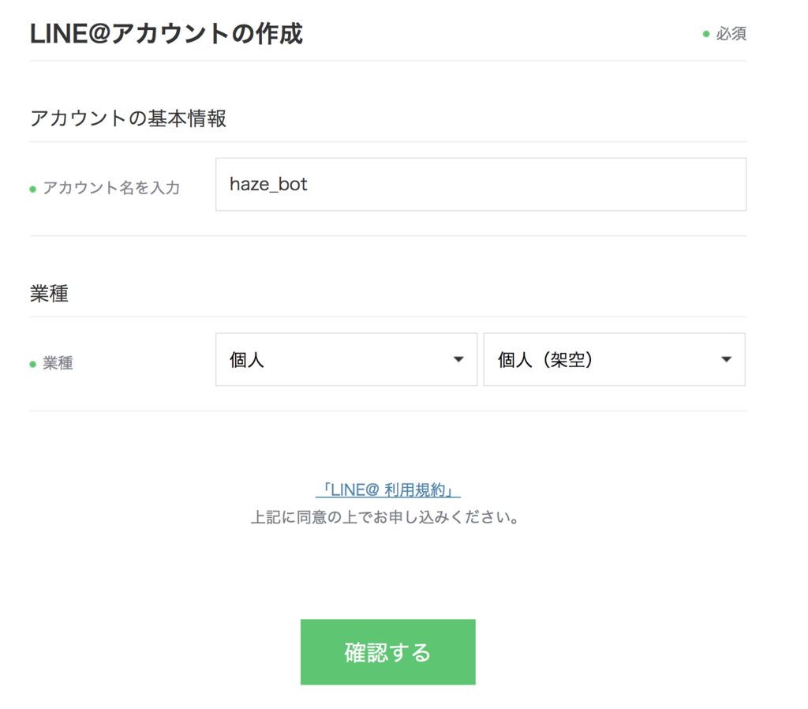Click the green 確認する button
Image resolution: width=808 pixels, height=709 pixels.
pos(388,652)
